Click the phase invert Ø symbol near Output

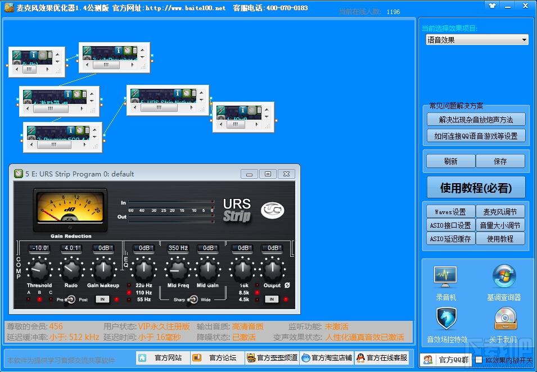coord(287,285)
